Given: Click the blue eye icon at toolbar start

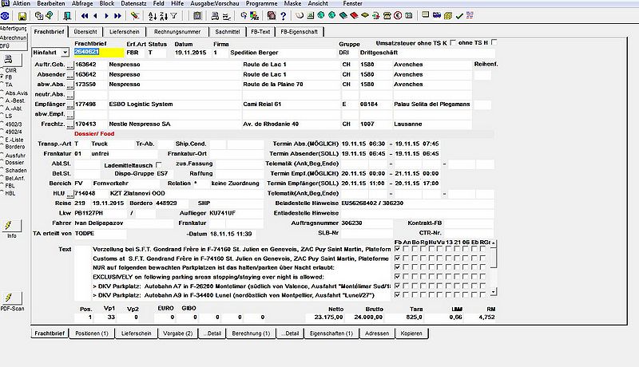Looking at the screenshot, I should [x=5, y=16].
